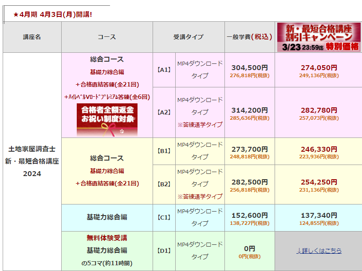Click the 256,818円(税抜) text
Image resolution: width=362 pixels, height=271 pixels.
click(x=250, y=190)
